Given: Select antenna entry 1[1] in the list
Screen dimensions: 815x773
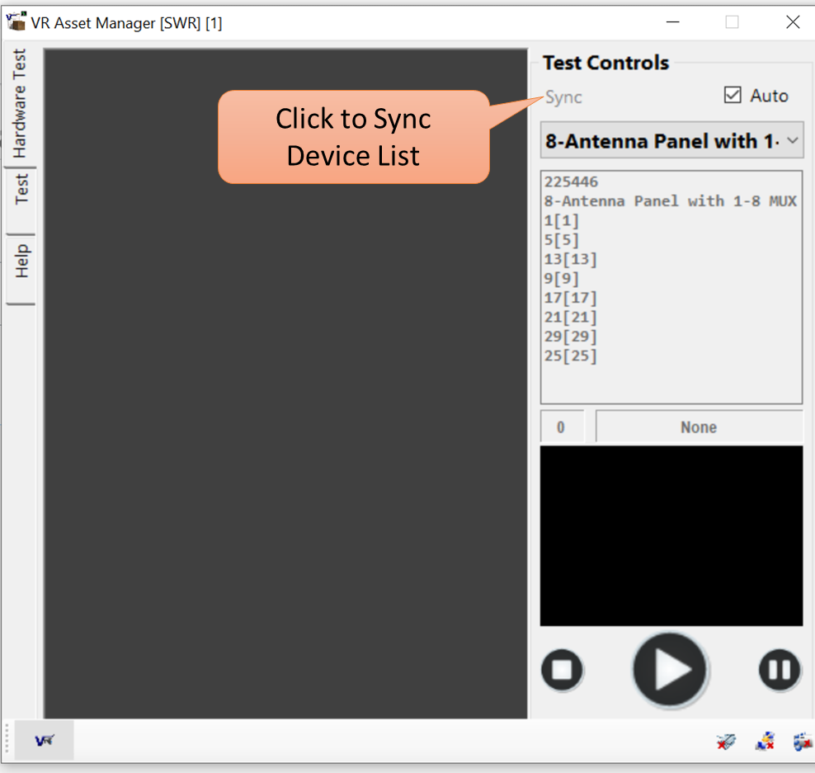Looking at the screenshot, I should (561, 220).
